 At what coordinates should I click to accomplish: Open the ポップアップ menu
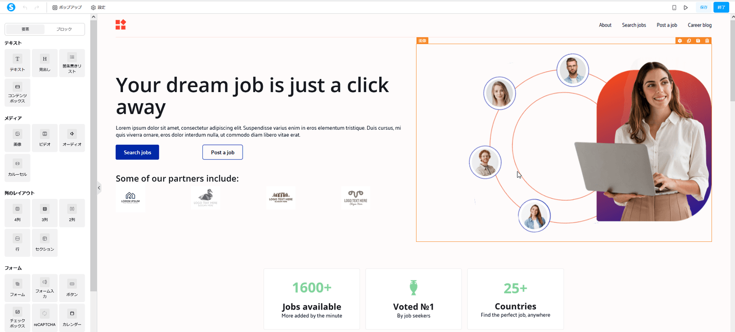[x=67, y=7]
